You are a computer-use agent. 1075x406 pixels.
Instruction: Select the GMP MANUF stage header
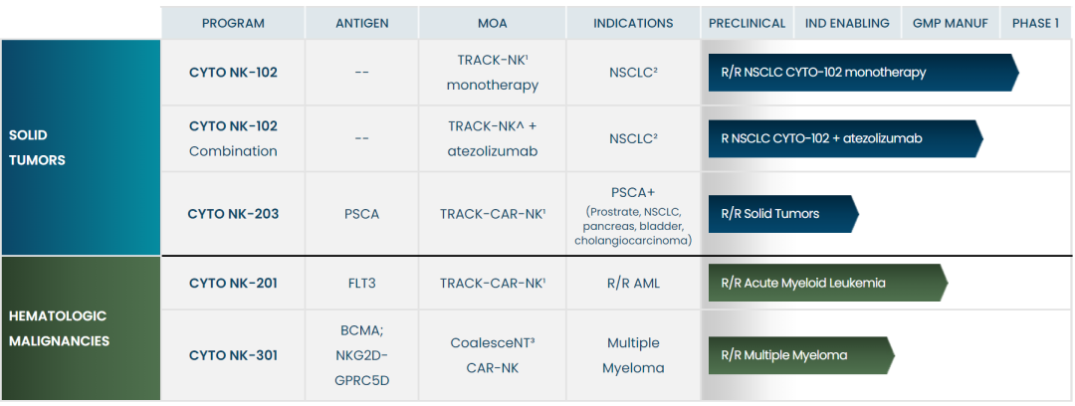tap(950, 23)
